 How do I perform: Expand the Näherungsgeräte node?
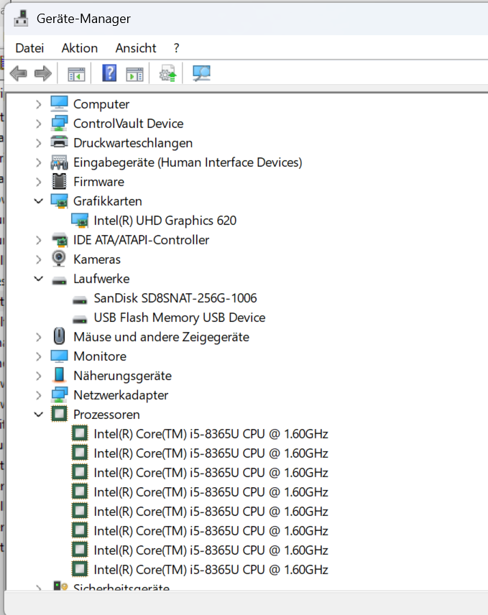[38, 376]
